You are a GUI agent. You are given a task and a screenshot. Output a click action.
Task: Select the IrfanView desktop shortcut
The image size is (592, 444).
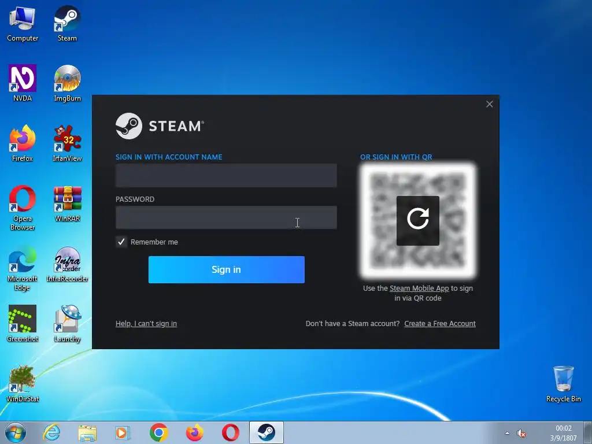pyautogui.click(x=67, y=143)
